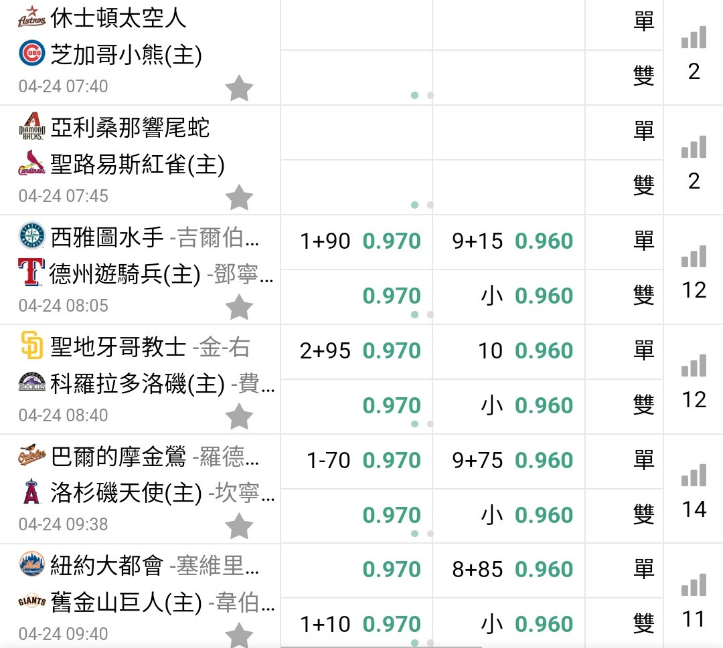
Task: Click the Houston Astros team logo
Action: (x=32, y=17)
